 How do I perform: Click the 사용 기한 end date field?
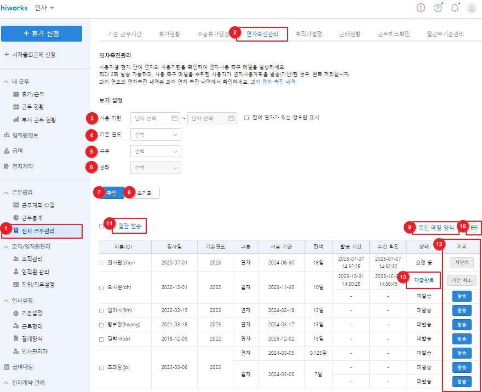[212, 118]
